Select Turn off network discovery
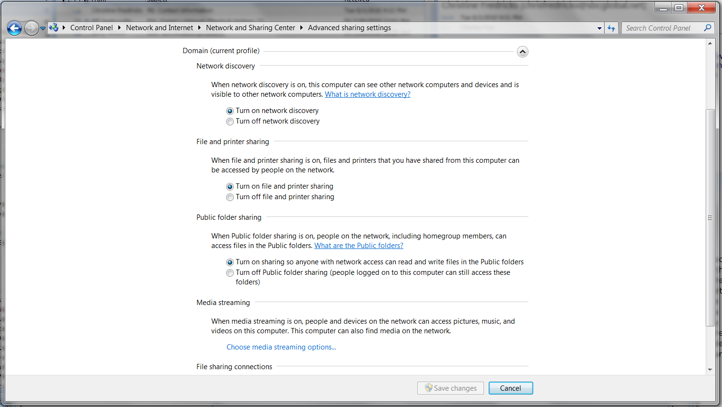Image resolution: width=722 pixels, height=407 pixels. click(230, 122)
